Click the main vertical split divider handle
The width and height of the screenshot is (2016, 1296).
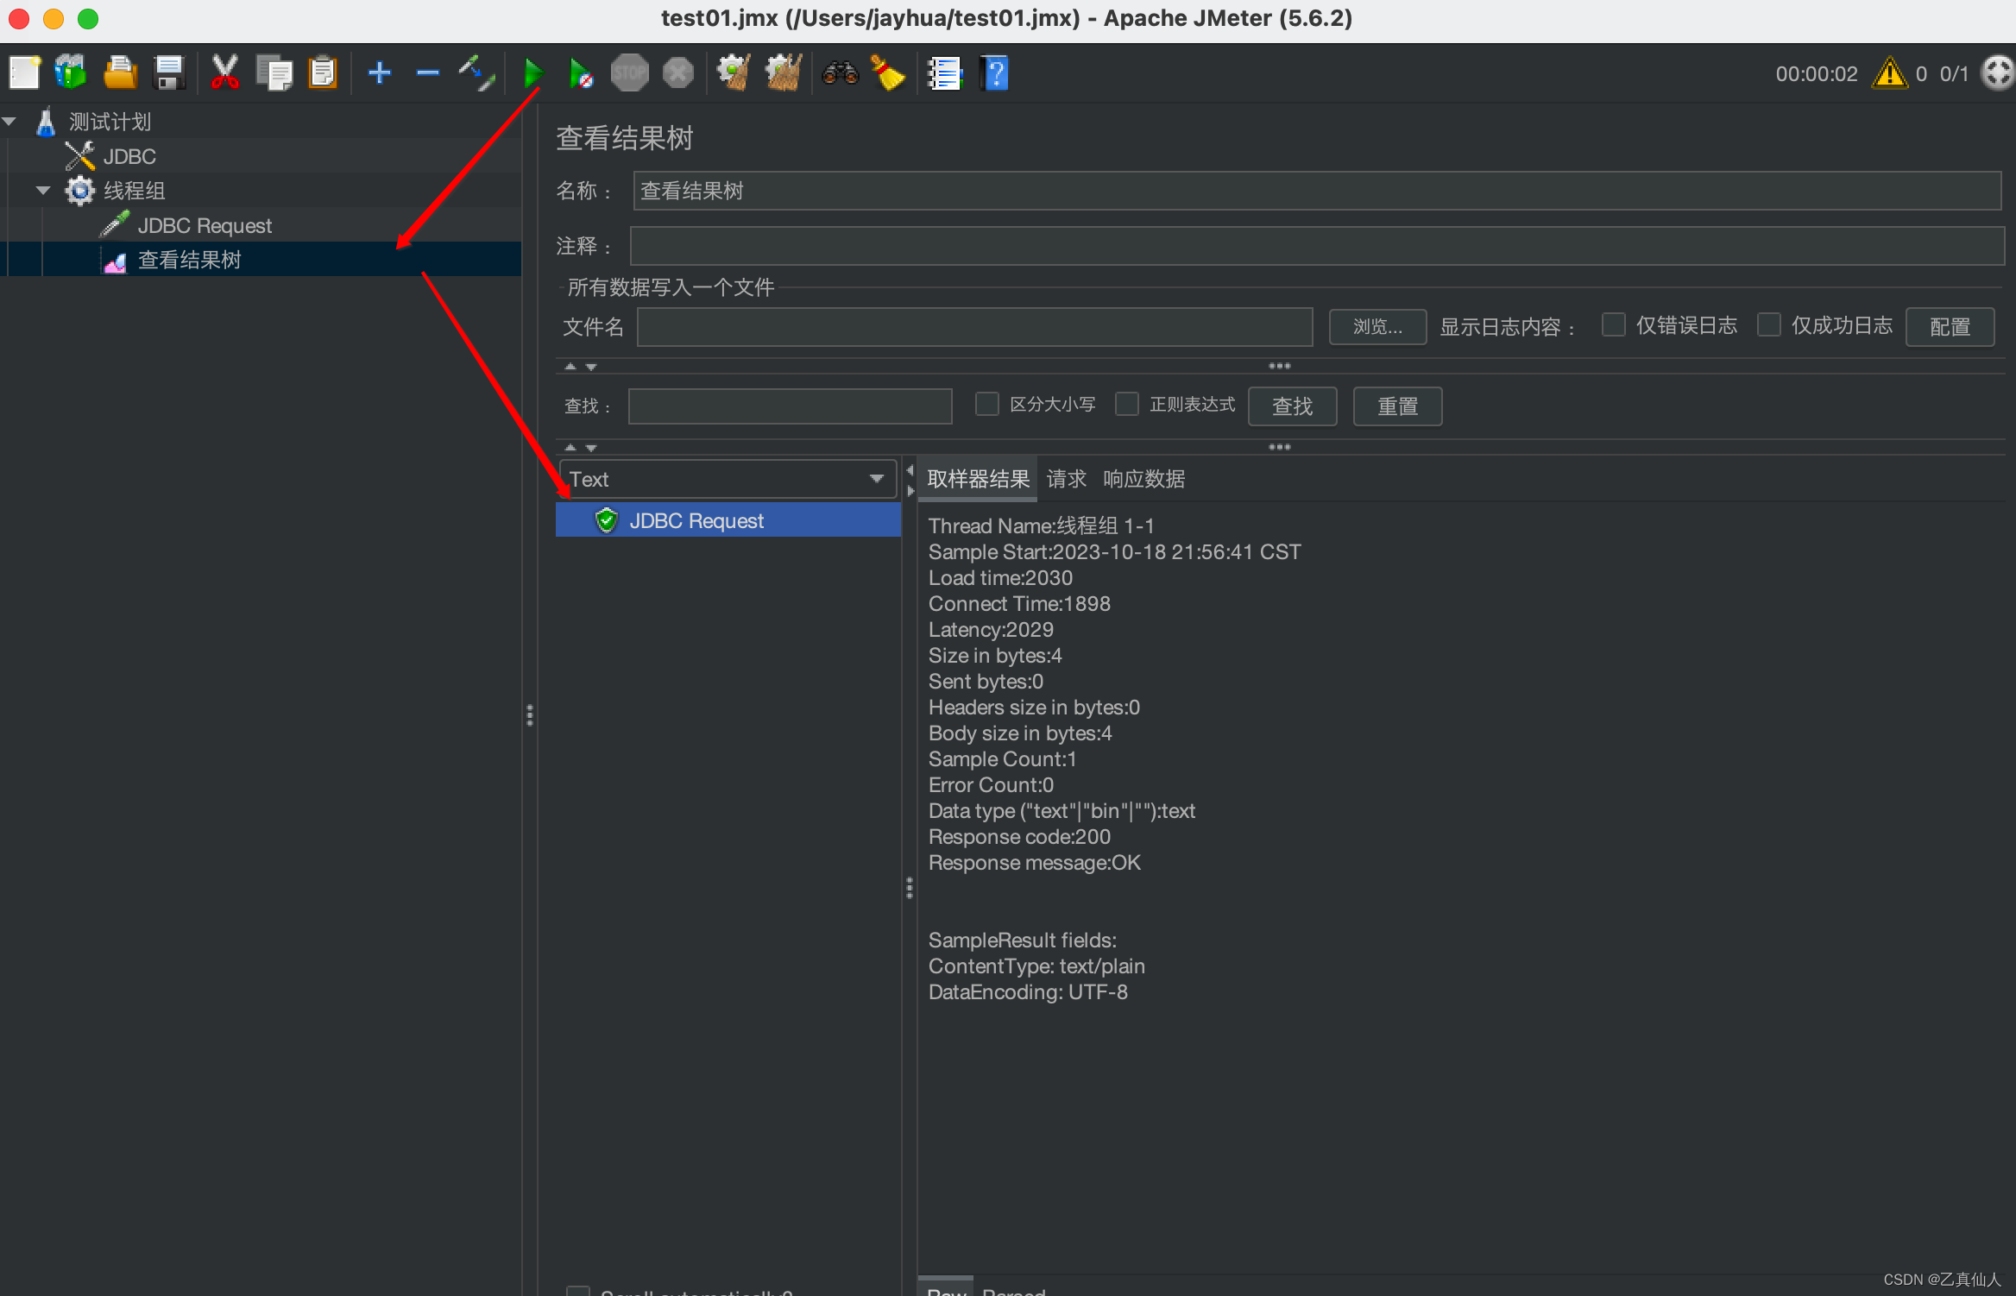pos(530,714)
